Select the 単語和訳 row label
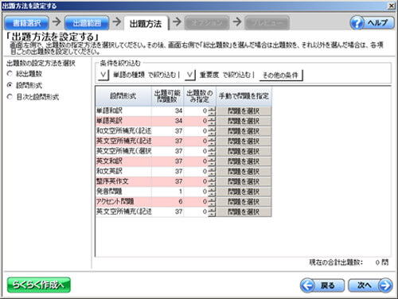The width and height of the screenshot is (398, 299). (109, 111)
